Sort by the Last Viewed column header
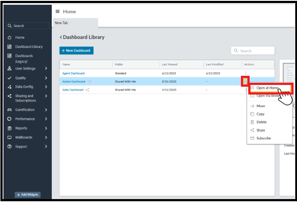Viewport: 297px width, 203px height. coord(170,64)
